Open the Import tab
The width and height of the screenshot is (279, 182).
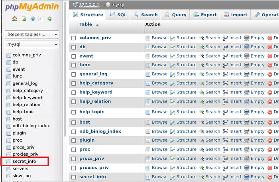pos(236,15)
